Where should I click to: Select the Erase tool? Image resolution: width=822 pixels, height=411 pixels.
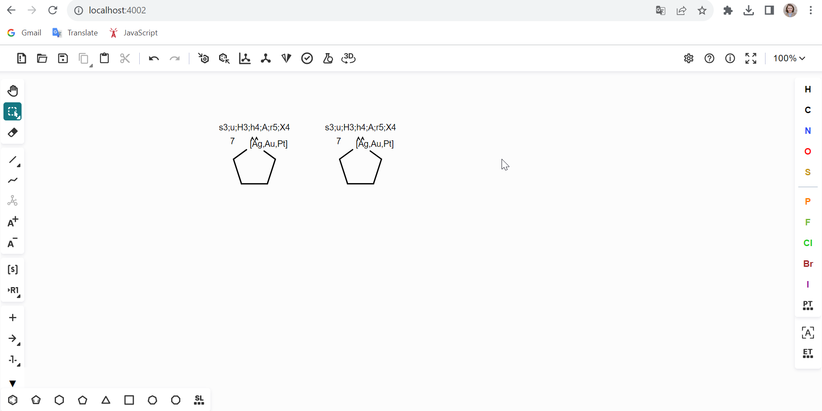(13, 132)
